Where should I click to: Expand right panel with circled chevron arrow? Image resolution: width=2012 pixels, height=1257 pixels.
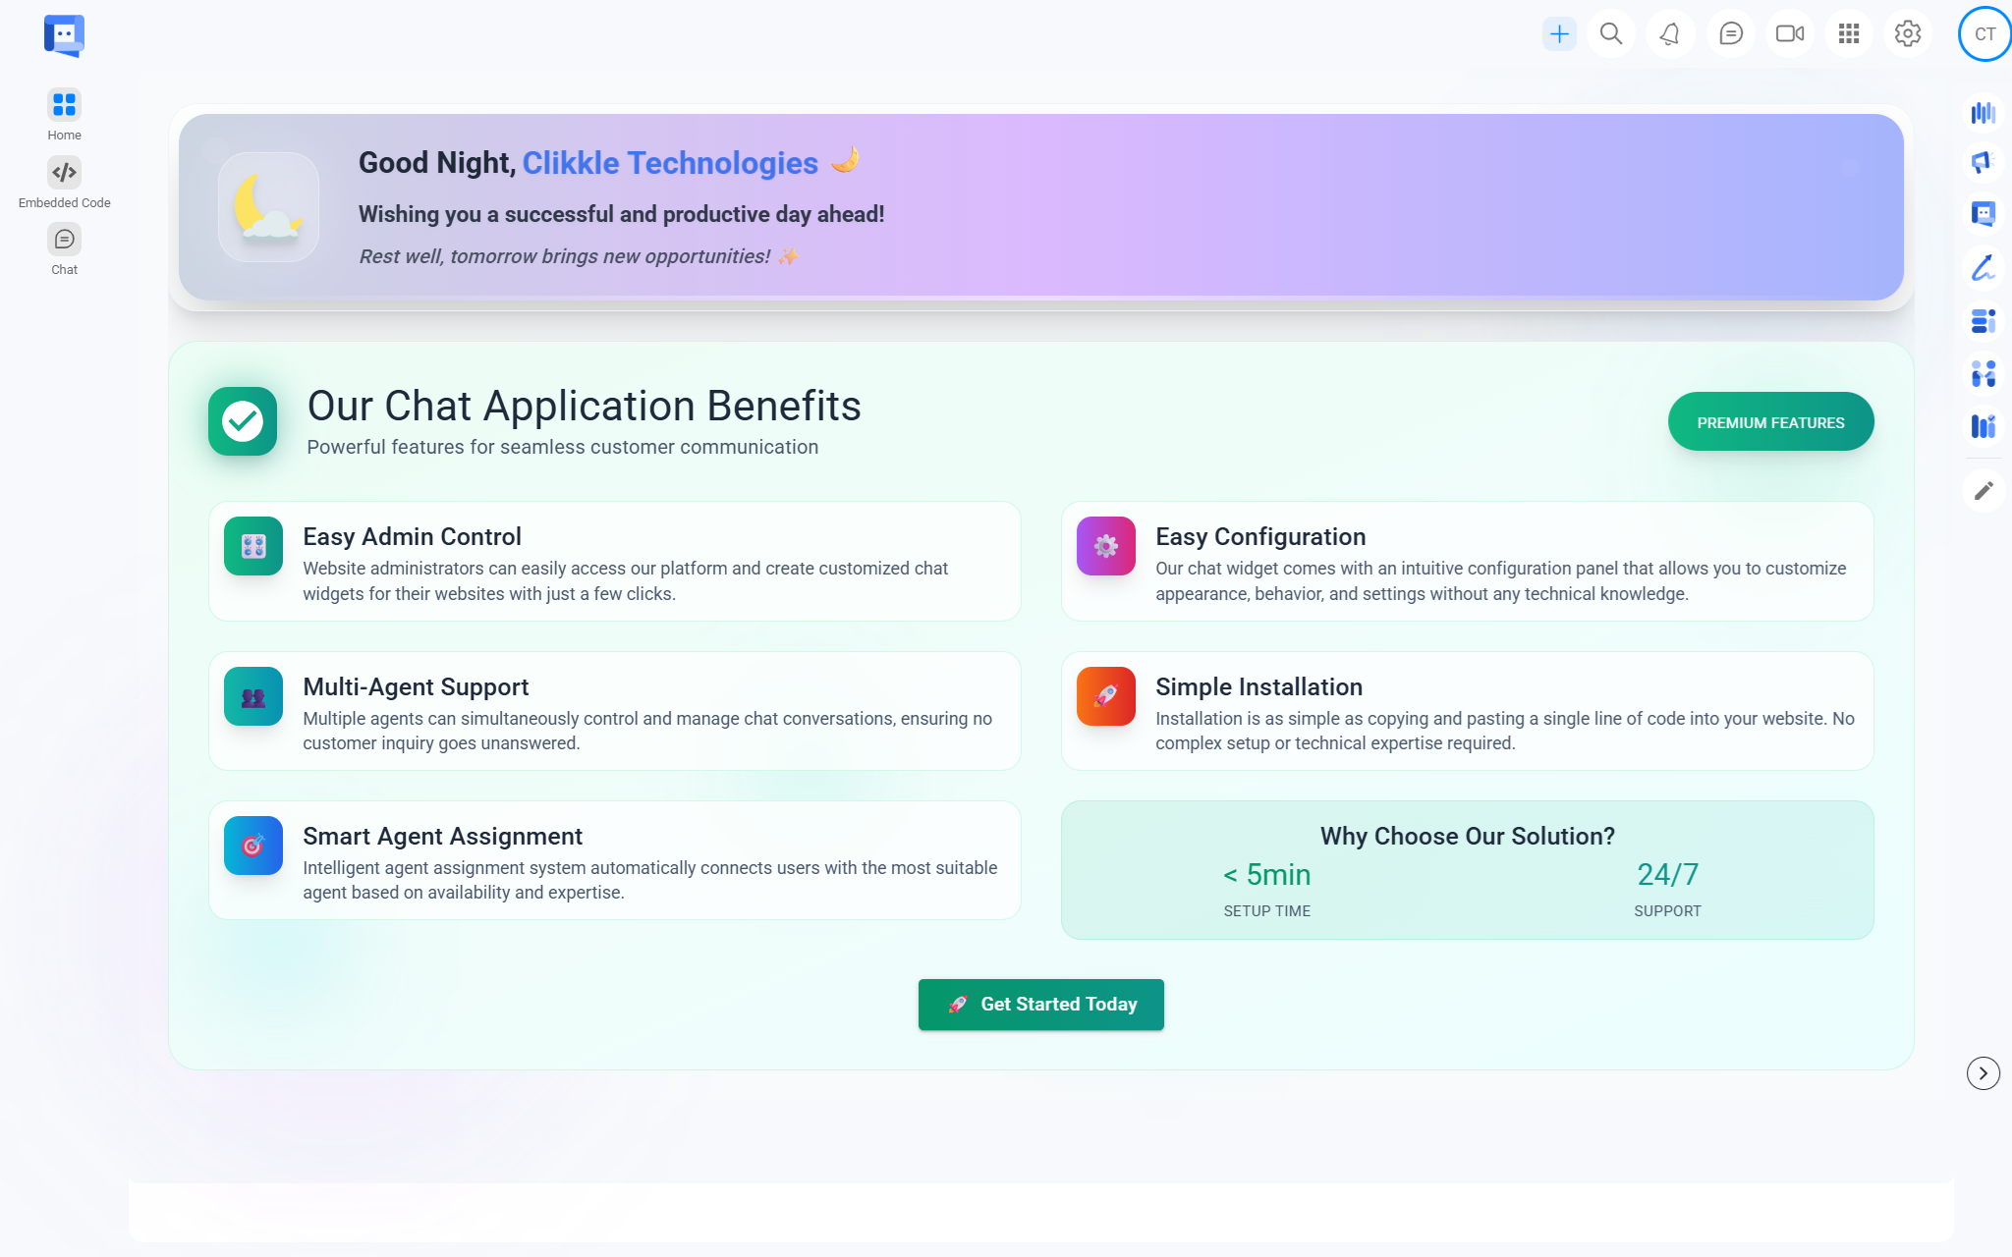[x=1983, y=1073]
